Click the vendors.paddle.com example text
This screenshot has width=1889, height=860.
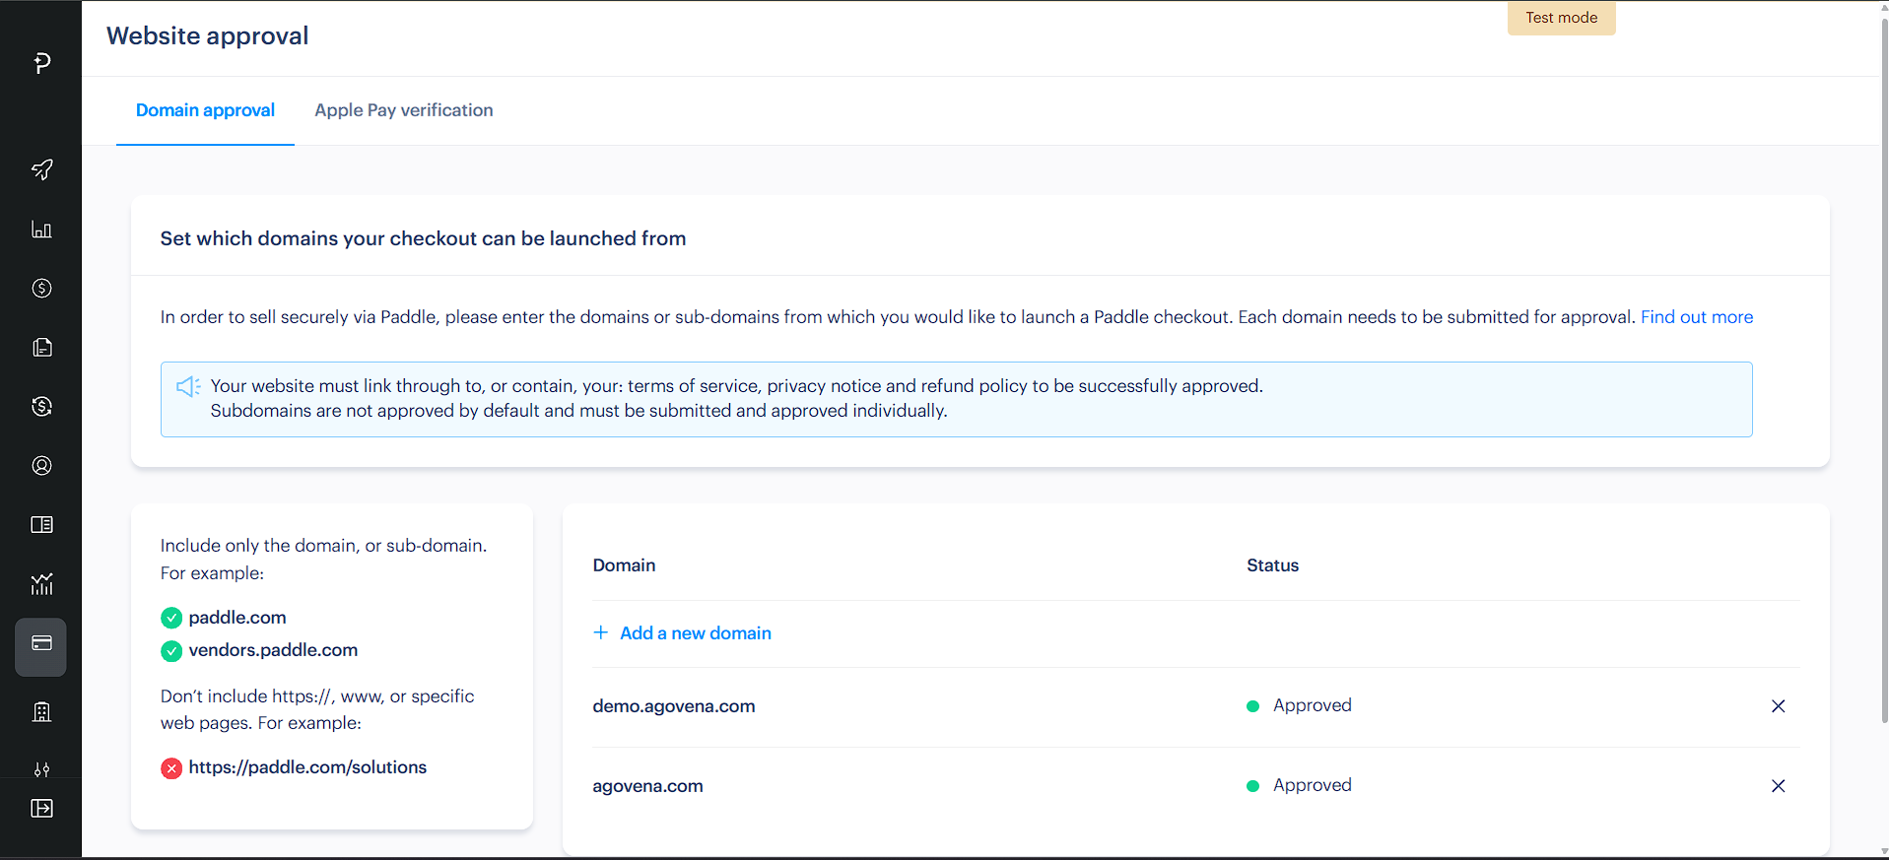click(273, 650)
